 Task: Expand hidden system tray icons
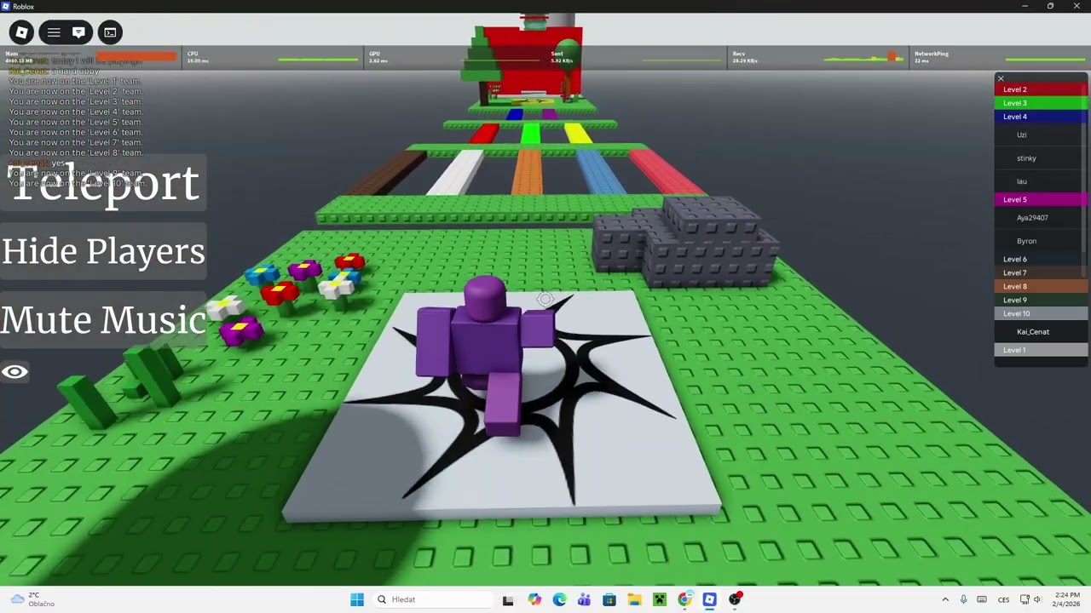[x=944, y=599]
